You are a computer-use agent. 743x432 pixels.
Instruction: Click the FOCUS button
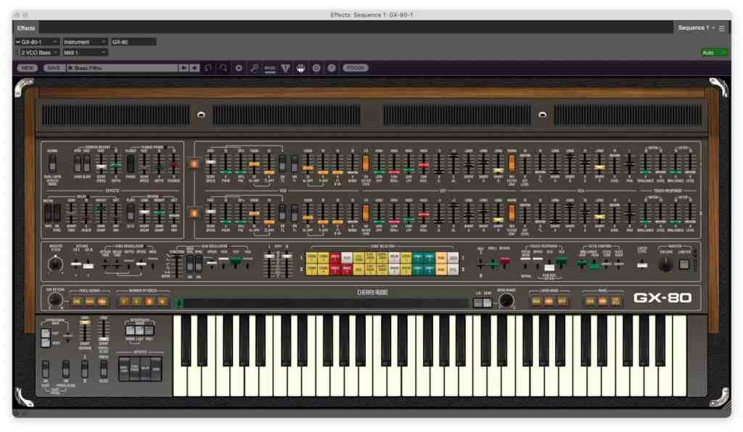356,68
